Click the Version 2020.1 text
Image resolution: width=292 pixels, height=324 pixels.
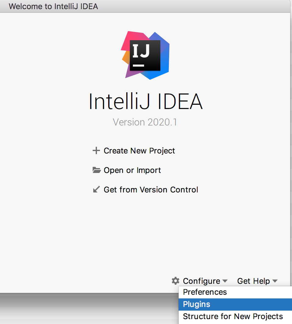145,122
